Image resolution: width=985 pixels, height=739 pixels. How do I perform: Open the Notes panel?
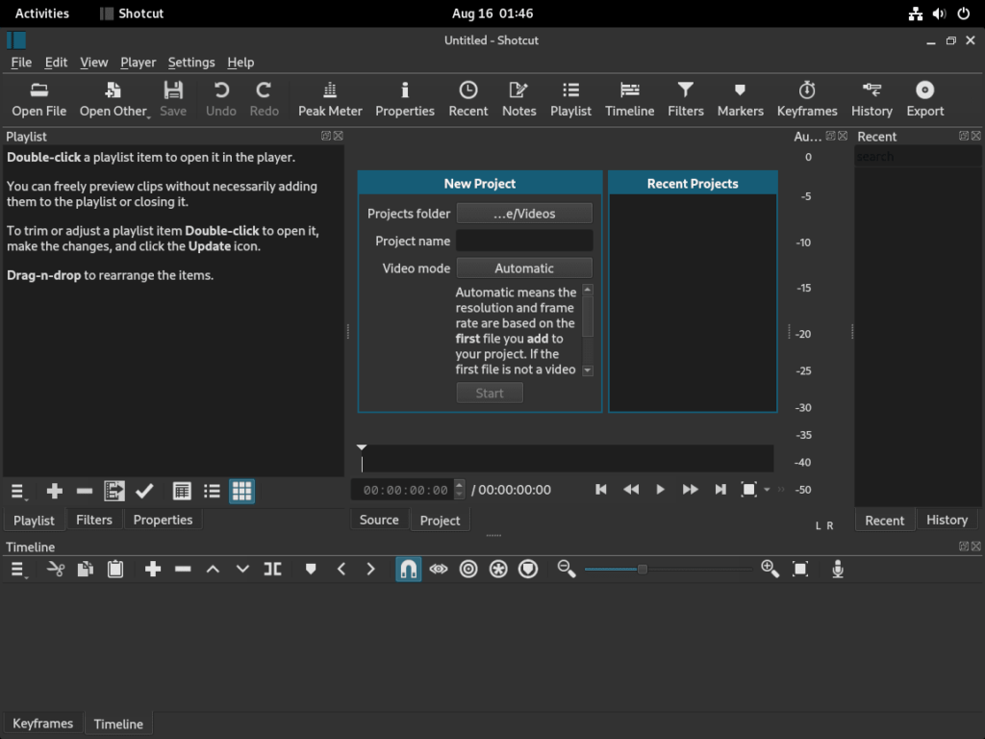(x=518, y=99)
